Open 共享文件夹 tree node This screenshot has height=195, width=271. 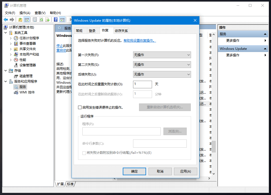pos(27,49)
